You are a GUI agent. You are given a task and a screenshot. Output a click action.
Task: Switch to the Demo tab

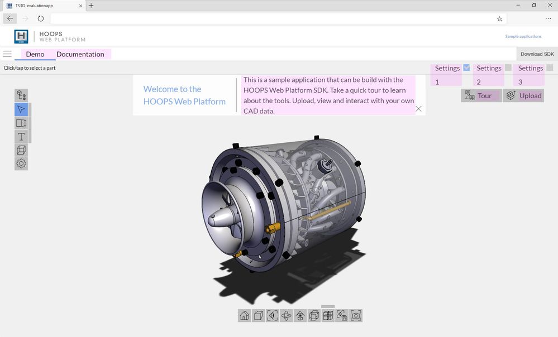(x=35, y=54)
